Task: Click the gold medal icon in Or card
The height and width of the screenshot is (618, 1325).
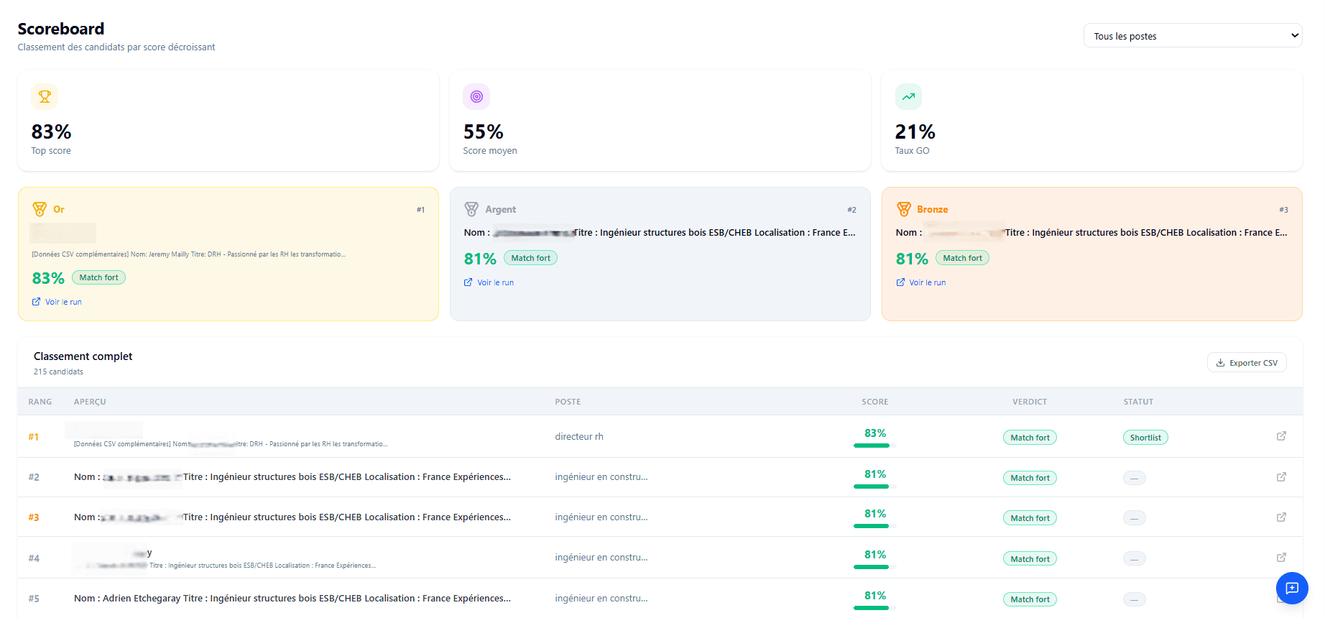Action: (x=40, y=209)
